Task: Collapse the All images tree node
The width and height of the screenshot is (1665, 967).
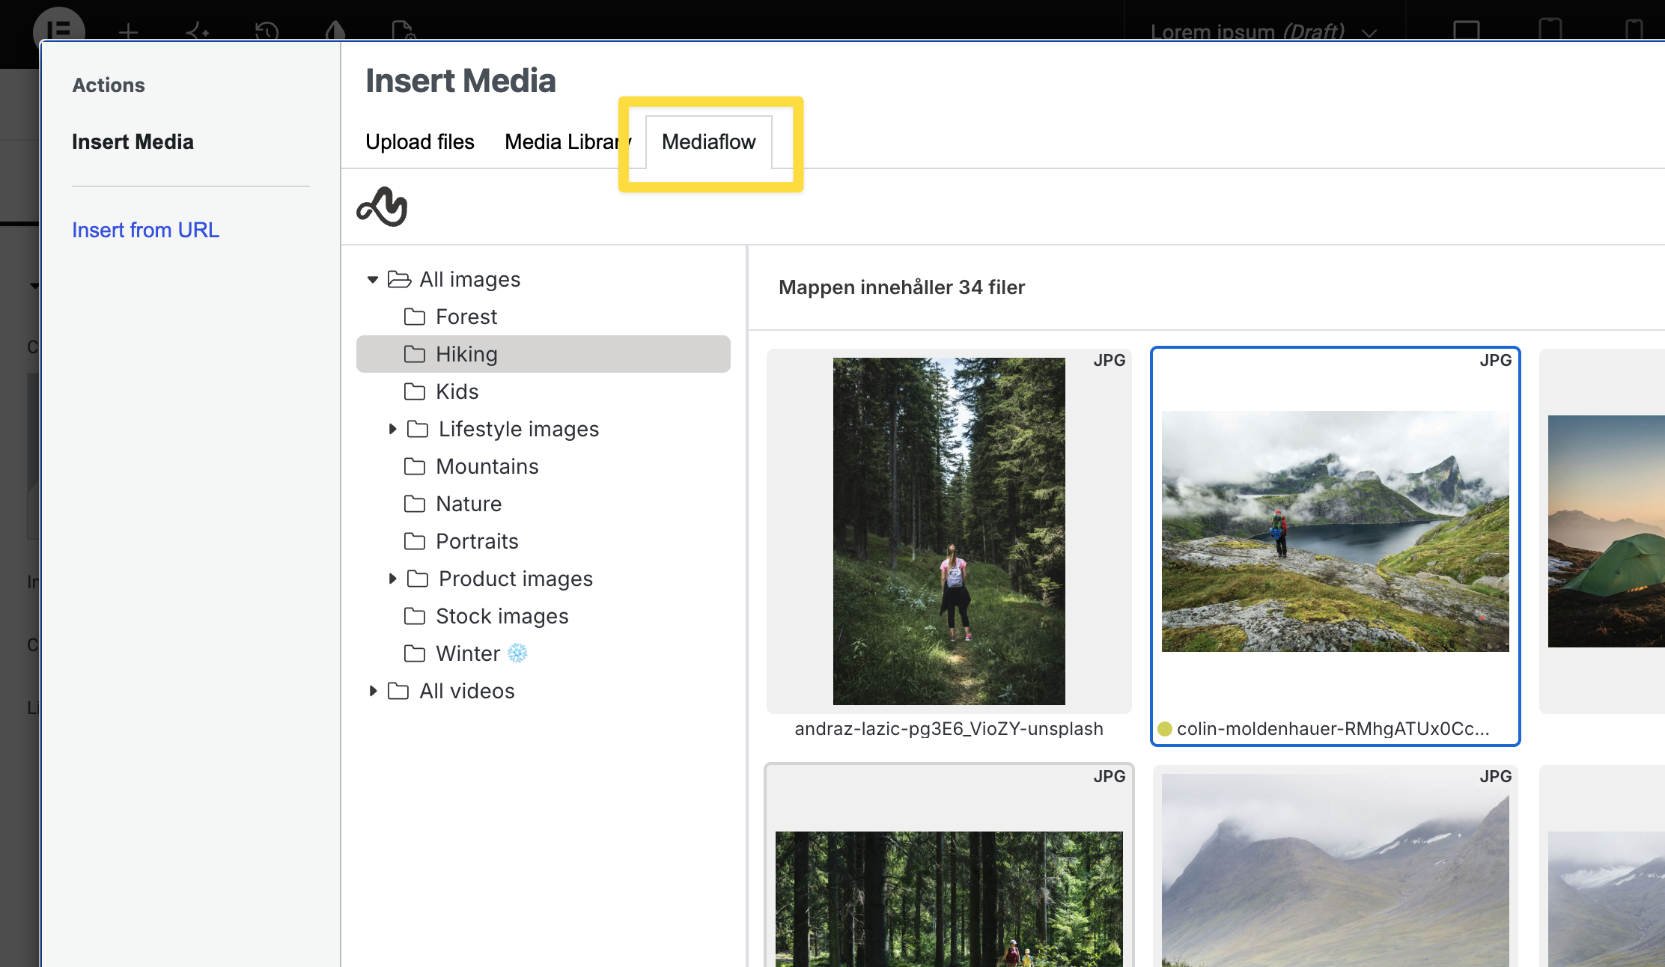Action: coord(373,279)
